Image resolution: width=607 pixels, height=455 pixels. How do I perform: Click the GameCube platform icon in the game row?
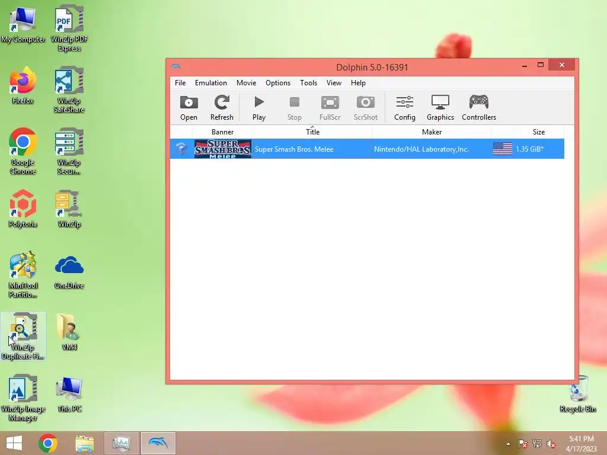pos(181,149)
